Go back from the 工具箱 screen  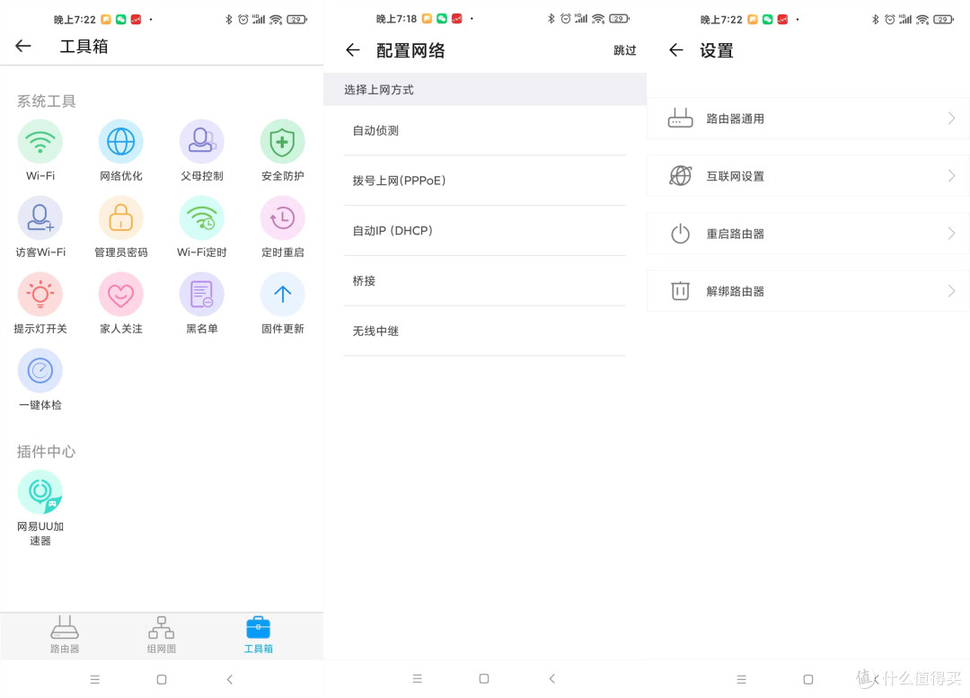22,46
